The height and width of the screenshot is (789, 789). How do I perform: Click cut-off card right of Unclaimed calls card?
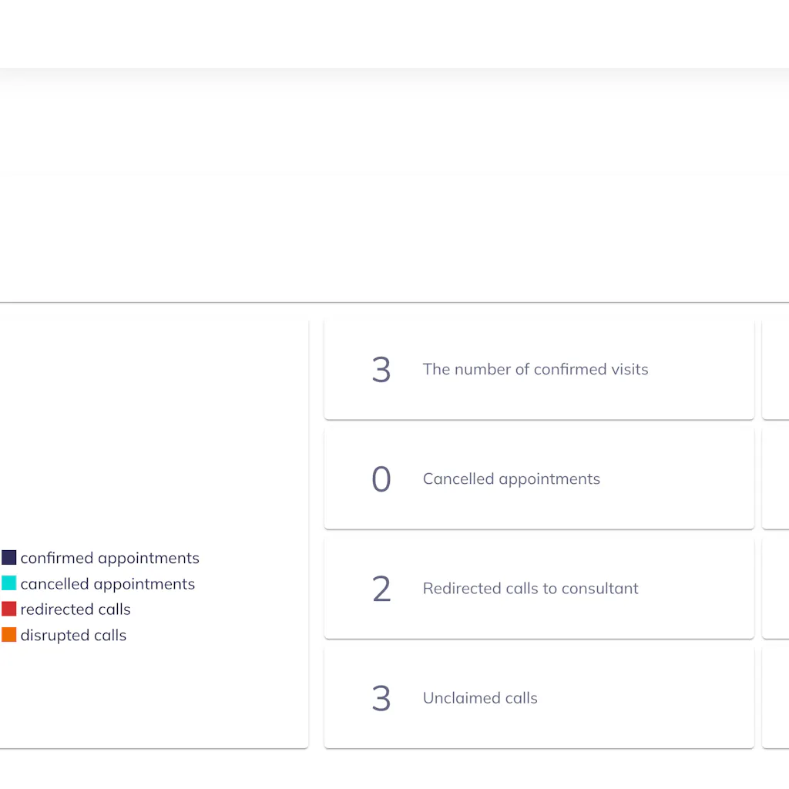[776, 698]
